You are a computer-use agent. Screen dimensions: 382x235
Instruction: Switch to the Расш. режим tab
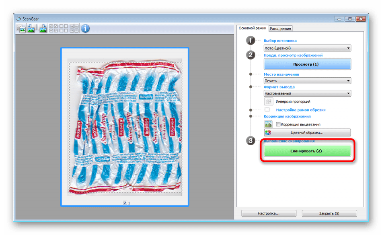click(281, 29)
